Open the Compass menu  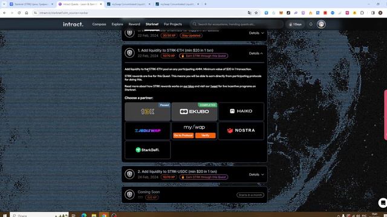point(99,24)
